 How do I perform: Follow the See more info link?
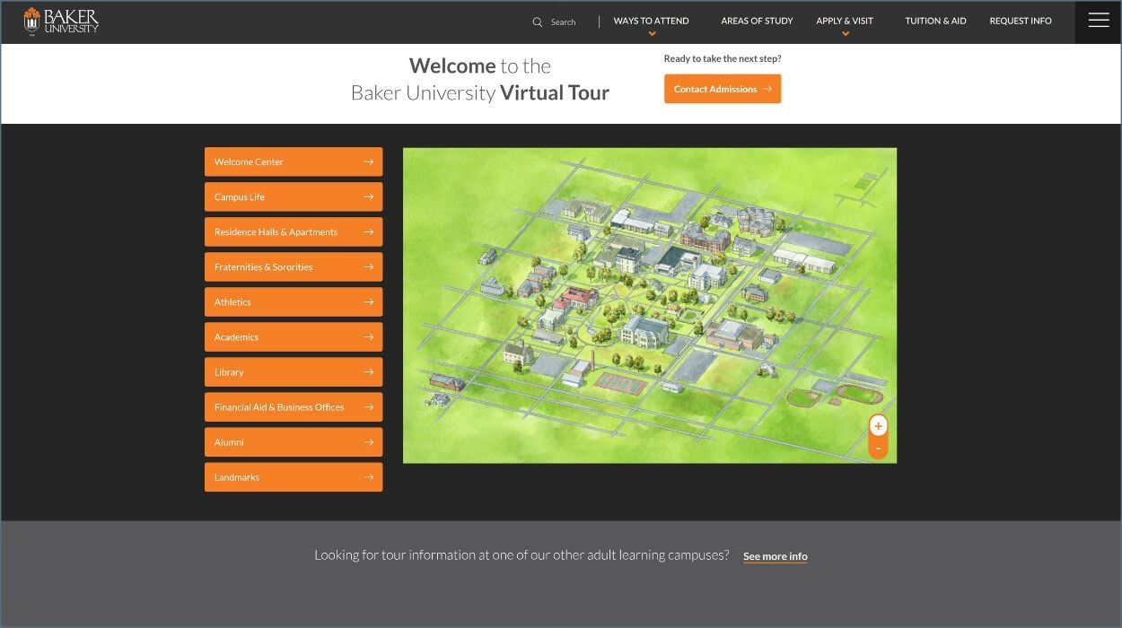(776, 556)
